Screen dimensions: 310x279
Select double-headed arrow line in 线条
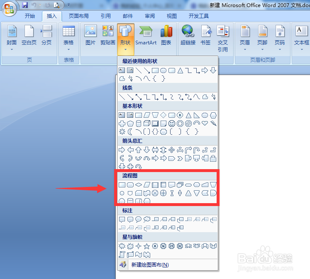point(138,97)
